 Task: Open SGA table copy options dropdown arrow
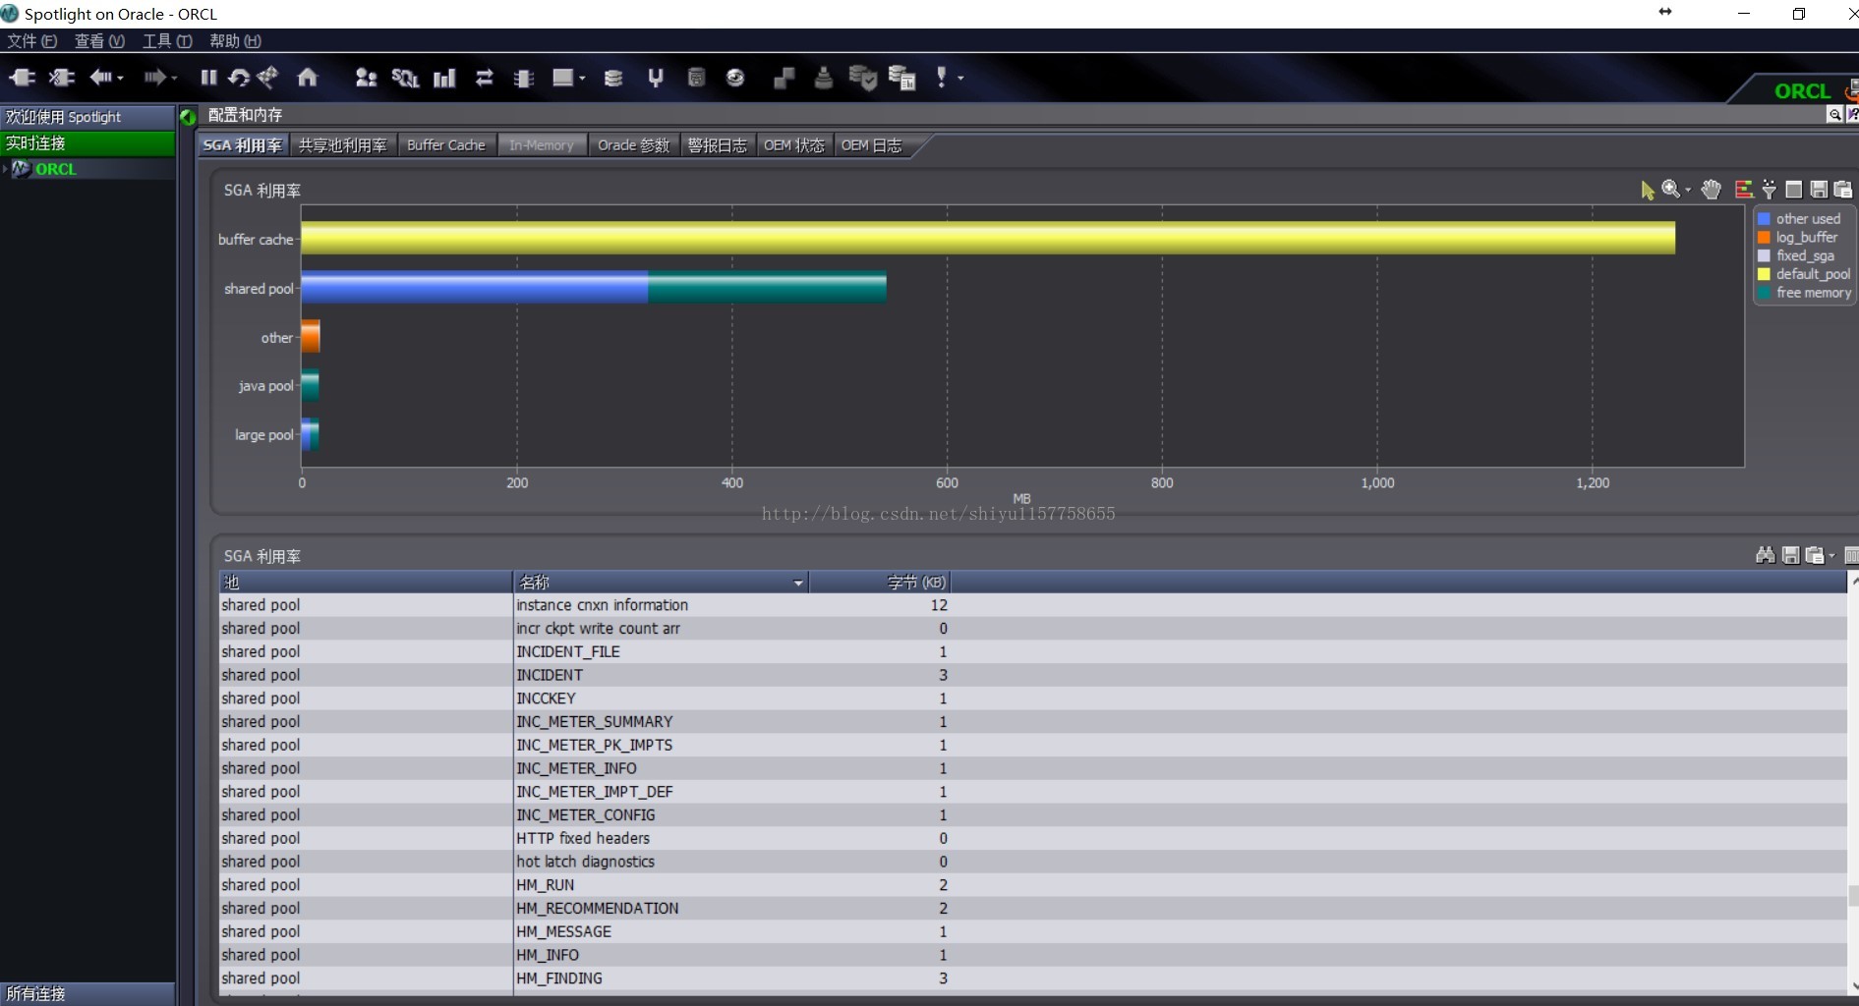tap(1831, 556)
